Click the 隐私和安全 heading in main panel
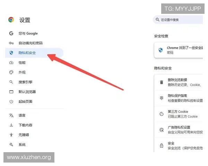Viewport: 208px width, 166px height. pos(163,68)
